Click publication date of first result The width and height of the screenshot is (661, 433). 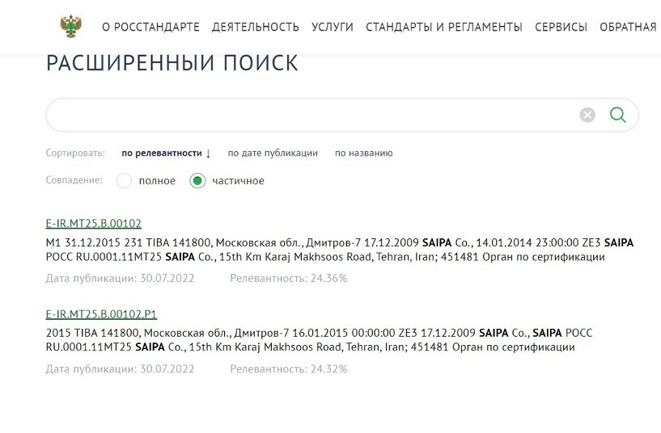(x=120, y=278)
